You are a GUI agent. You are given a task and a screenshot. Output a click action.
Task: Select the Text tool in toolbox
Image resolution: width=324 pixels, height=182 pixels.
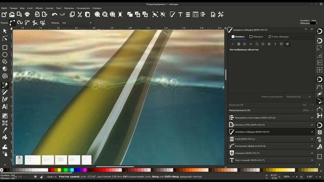(x=5, y=107)
